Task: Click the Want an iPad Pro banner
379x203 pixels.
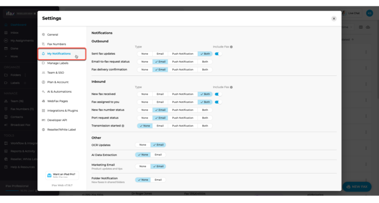Action: point(62,176)
